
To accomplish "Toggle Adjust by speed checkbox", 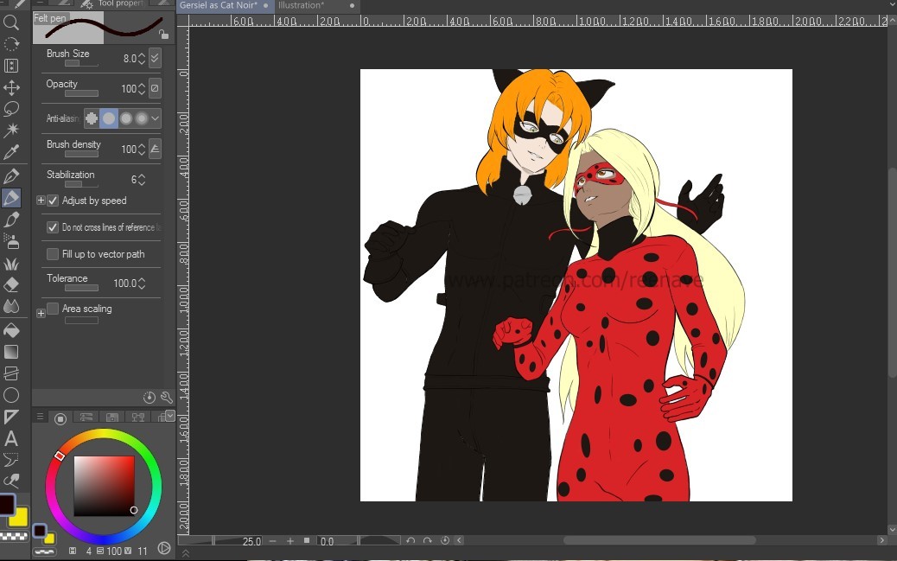I will click(x=53, y=201).
